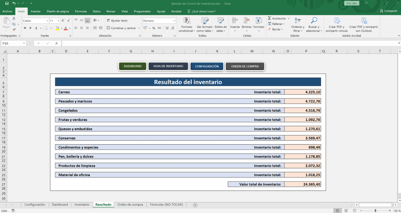Open the fill color dropdown arrow
This screenshot has width=401, height=213.
coord(61,28)
